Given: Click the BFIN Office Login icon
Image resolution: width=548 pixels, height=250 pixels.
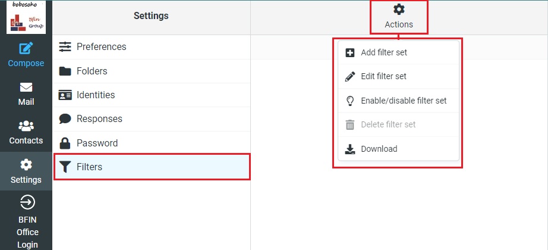Looking at the screenshot, I should pyautogui.click(x=27, y=203).
